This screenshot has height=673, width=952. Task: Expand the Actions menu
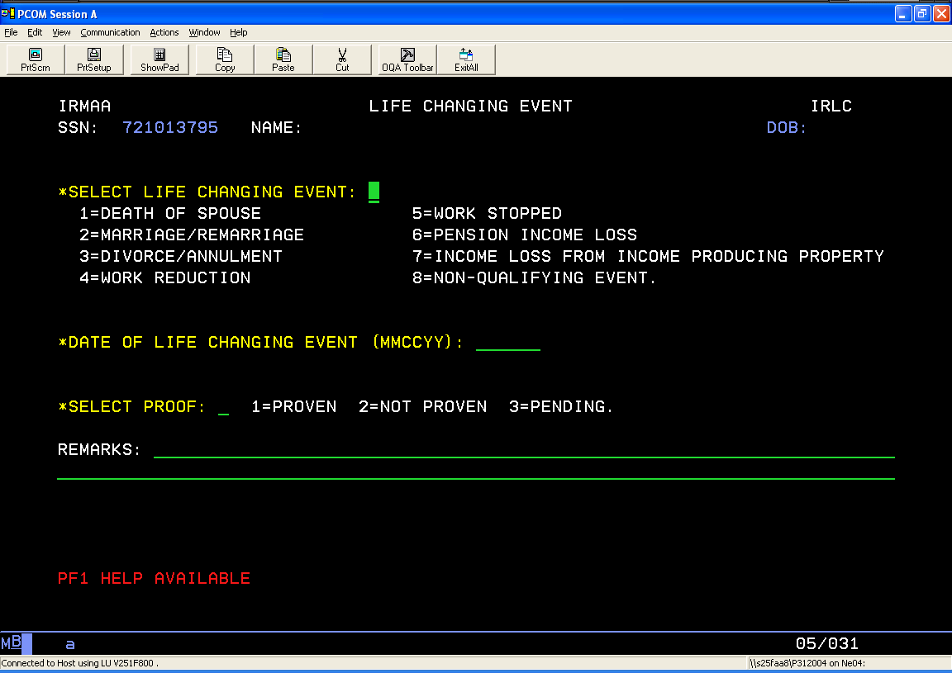[x=164, y=32]
